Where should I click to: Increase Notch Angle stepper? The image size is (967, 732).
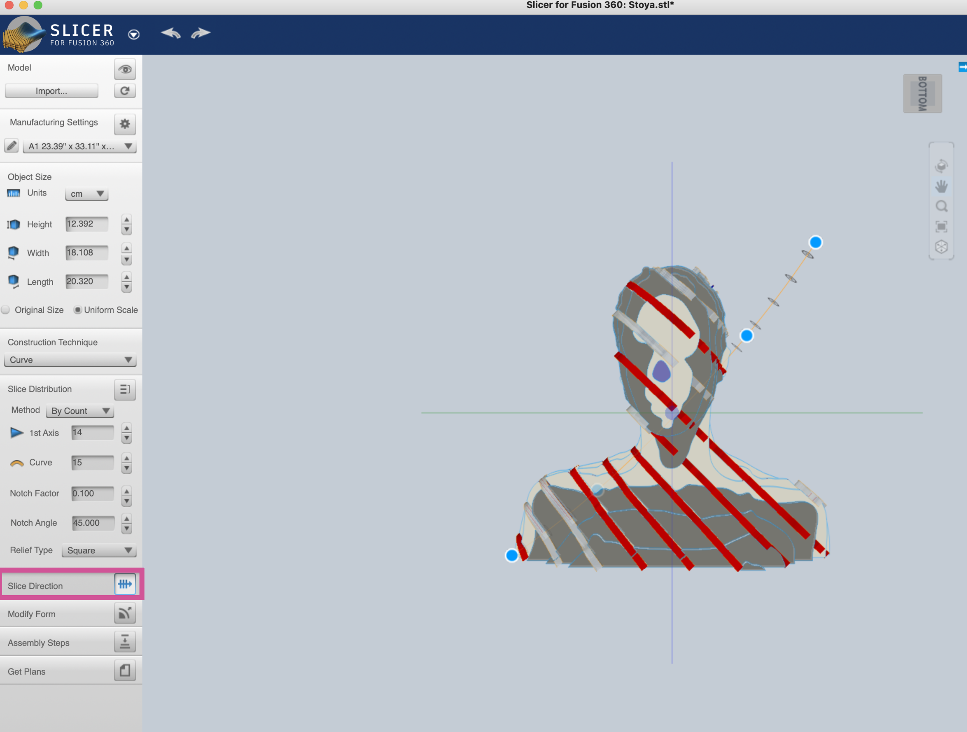(127, 519)
